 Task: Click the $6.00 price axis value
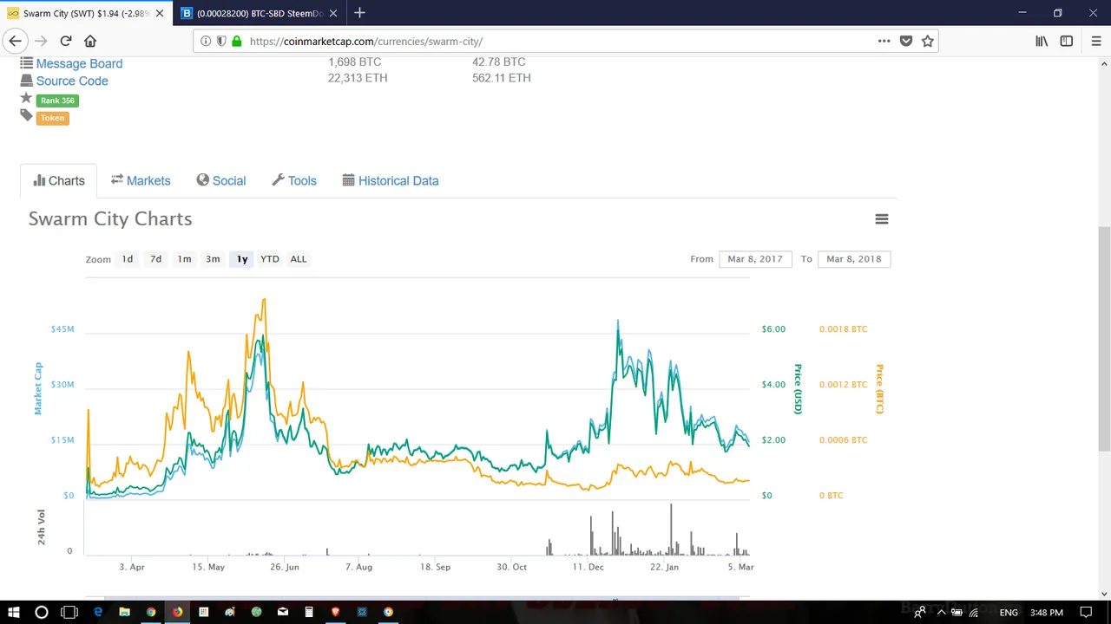773,329
